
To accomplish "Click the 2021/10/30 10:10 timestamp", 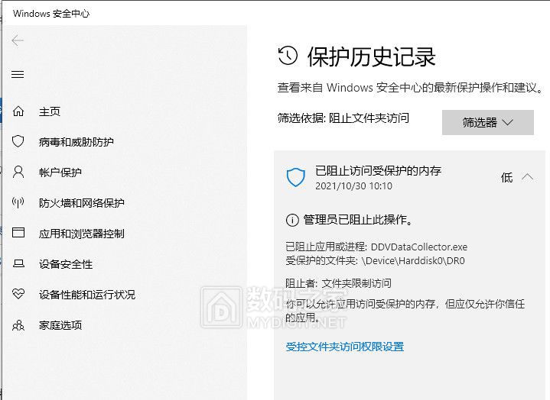I will click(x=353, y=185).
